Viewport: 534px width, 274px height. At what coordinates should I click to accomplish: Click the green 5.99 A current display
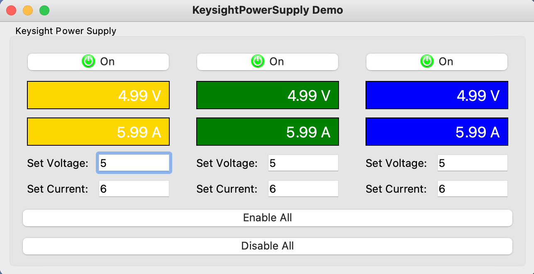[x=268, y=132]
